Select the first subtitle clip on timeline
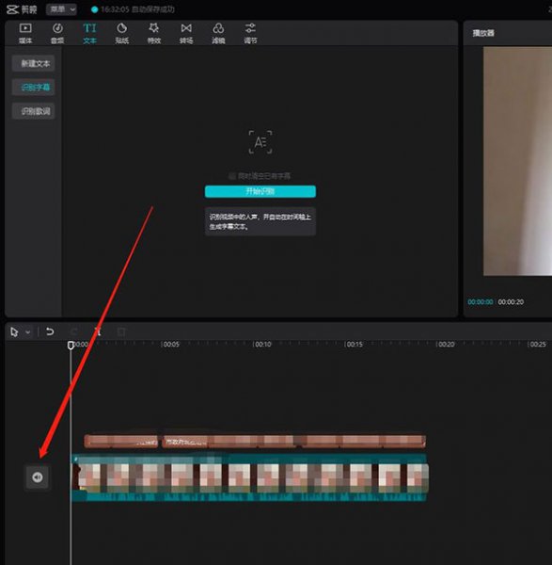The image size is (552, 565). pyautogui.click(x=121, y=441)
